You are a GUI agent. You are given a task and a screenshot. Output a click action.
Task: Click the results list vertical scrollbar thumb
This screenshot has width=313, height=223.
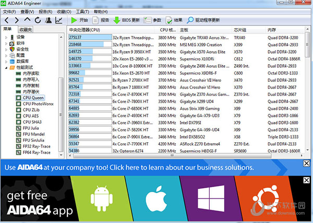[x=307, y=45]
